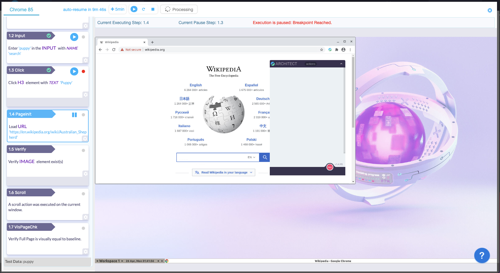Open settings gear of step 1.5
The width and height of the screenshot is (500, 273).
click(86, 174)
